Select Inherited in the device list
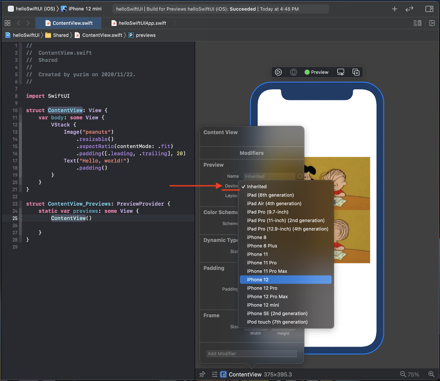The height and width of the screenshot is (381, 440). pos(286,187)
